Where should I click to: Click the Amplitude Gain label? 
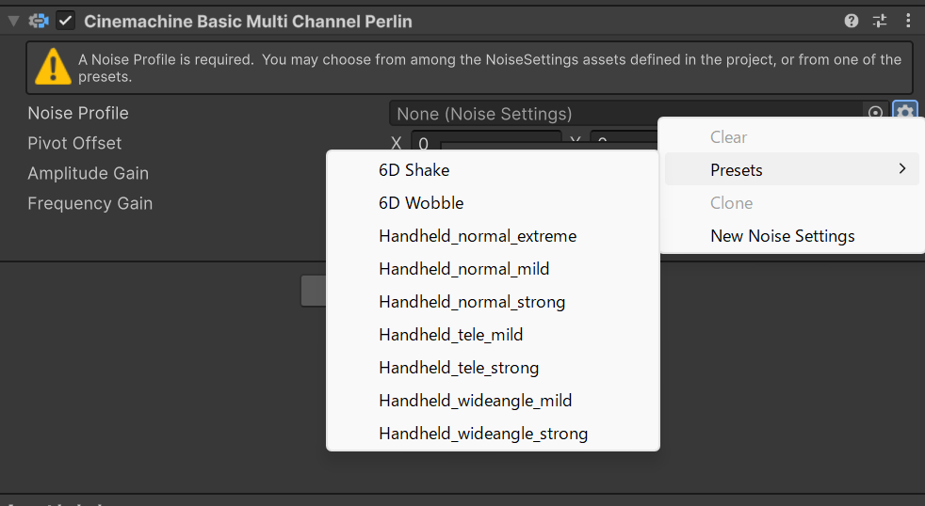tap(88, 173)
